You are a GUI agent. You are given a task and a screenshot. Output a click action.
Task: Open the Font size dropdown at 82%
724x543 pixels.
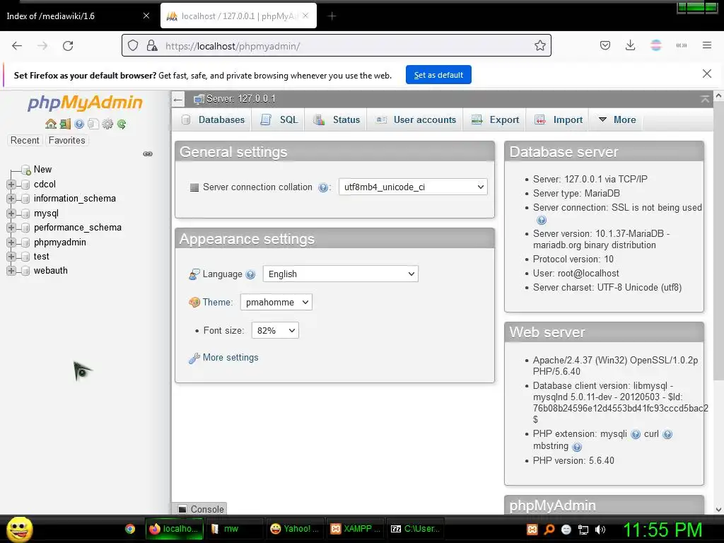point(275,330)
